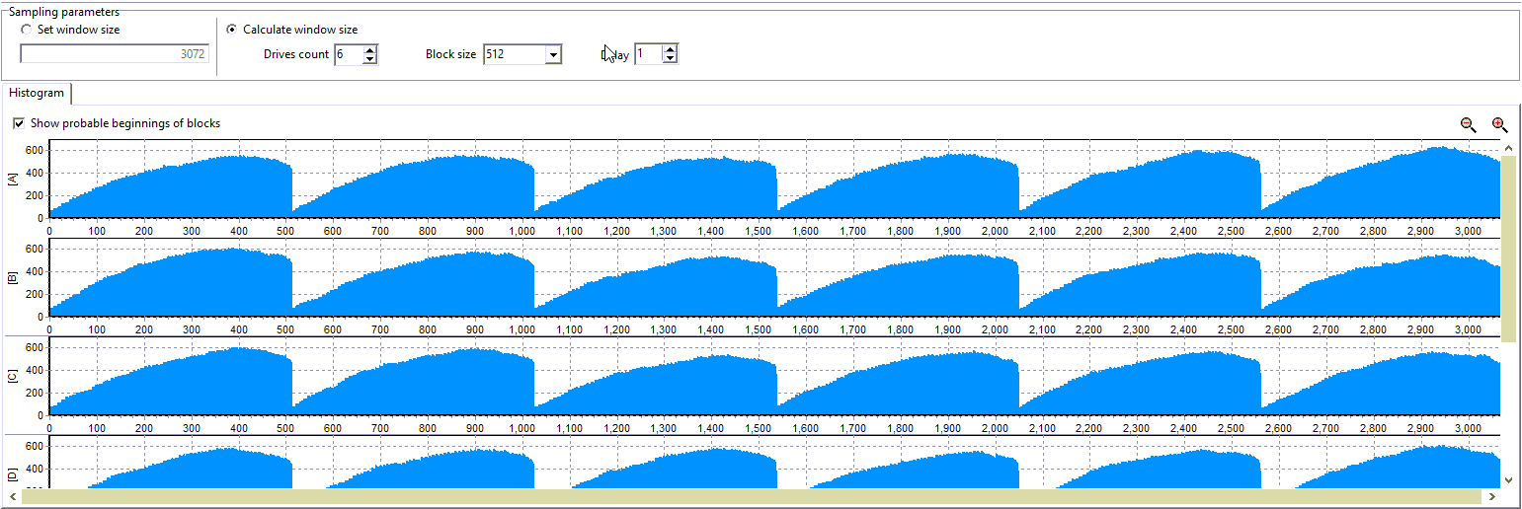Click the zoom out magnifier icon

point(1468,124)
